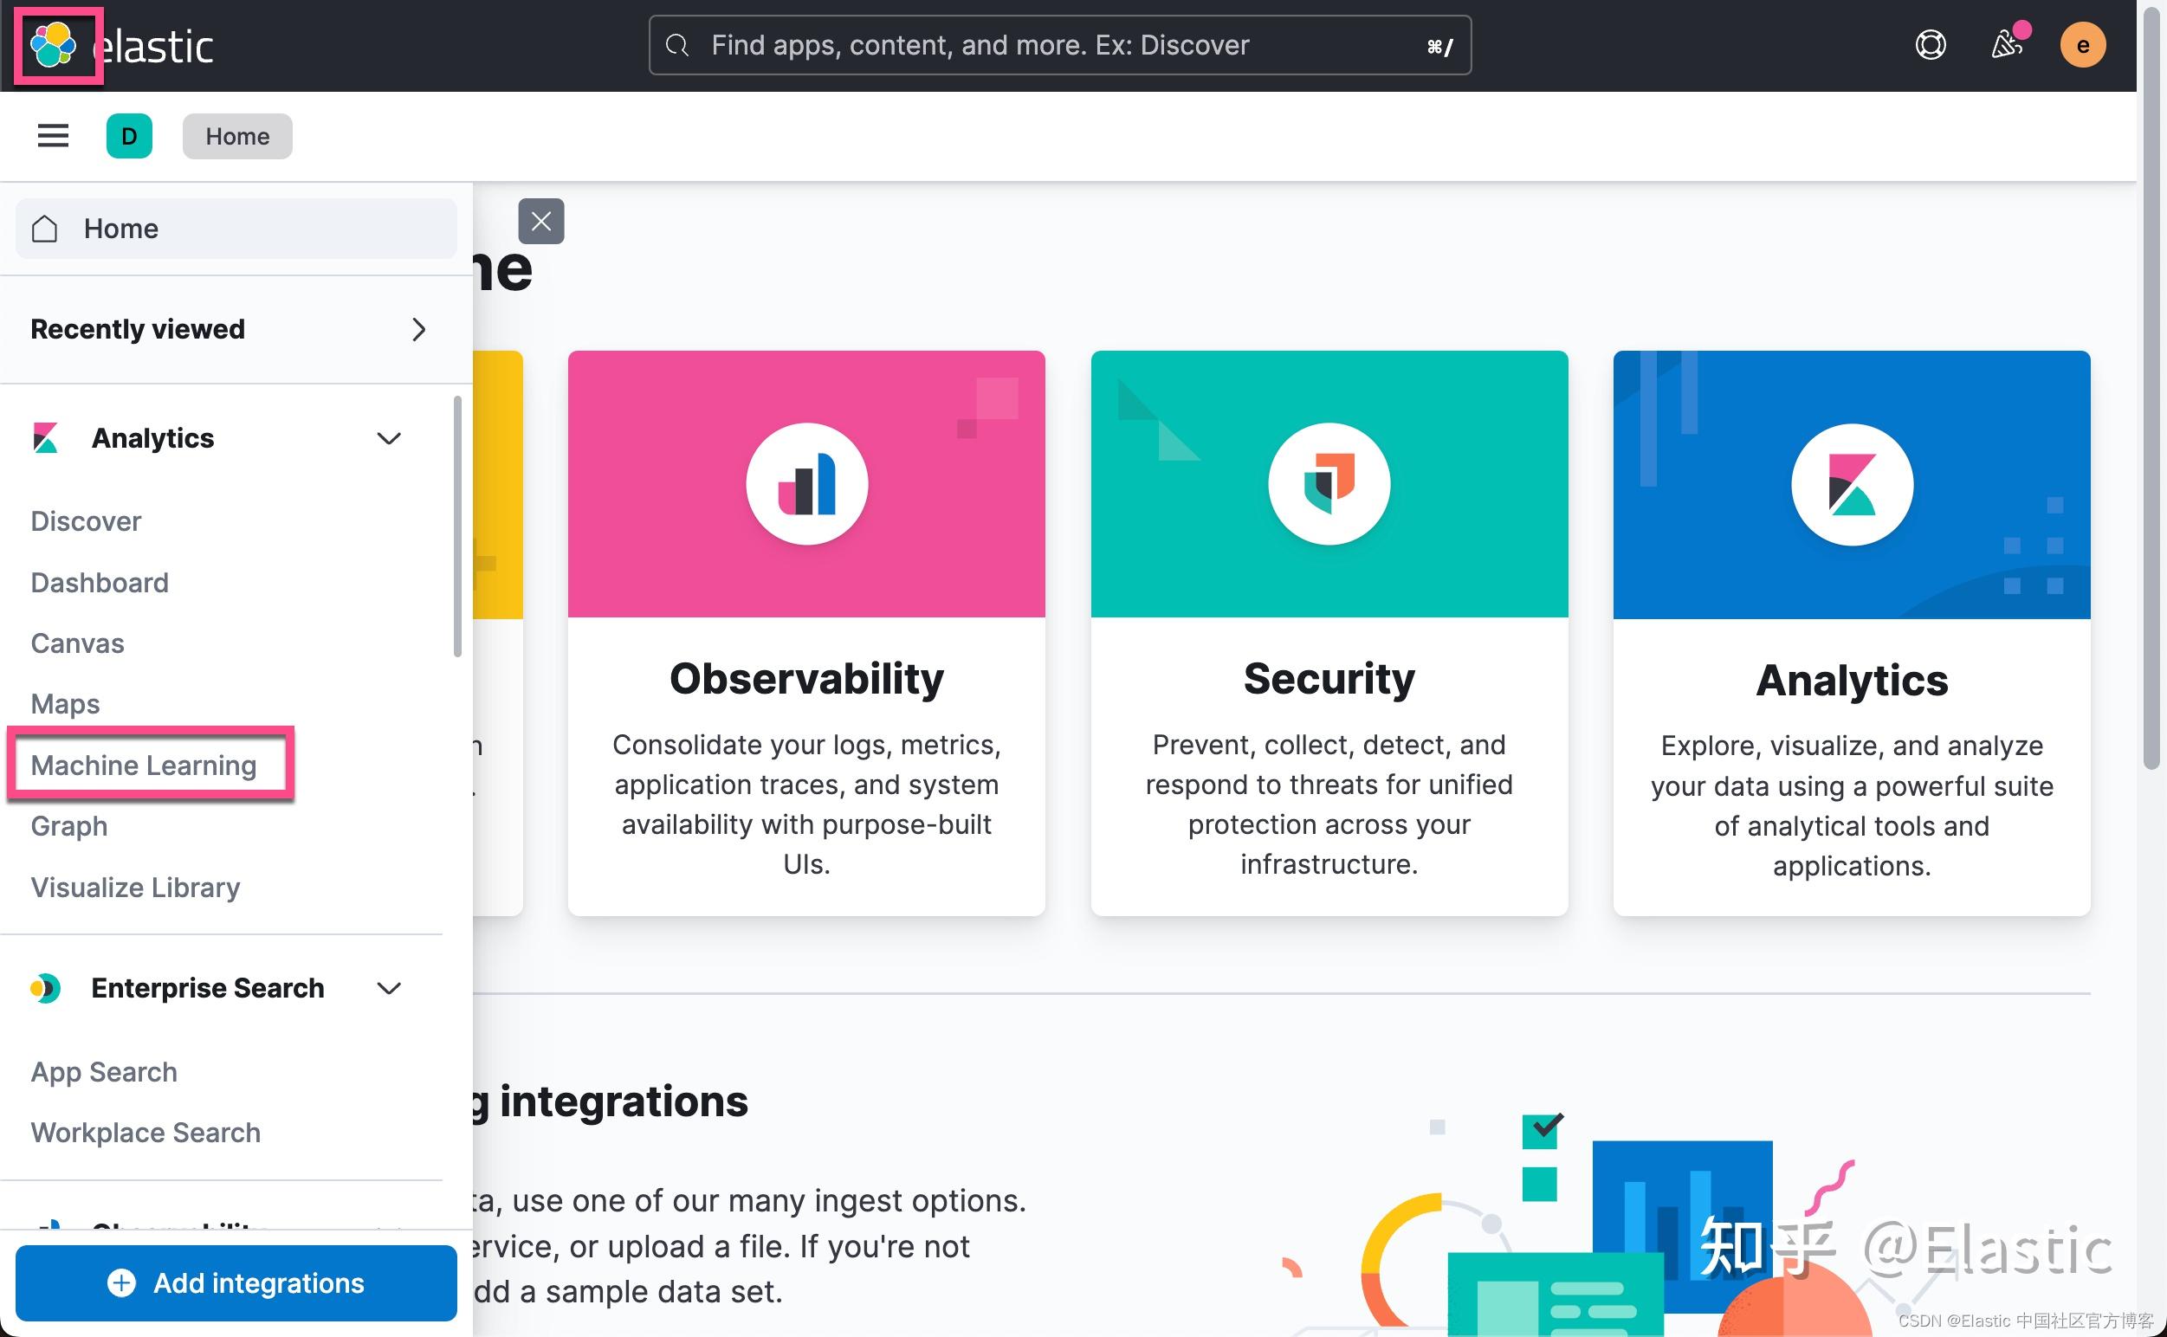Open the hamburger navigation menu
2167x1337 pixels.
52,135
